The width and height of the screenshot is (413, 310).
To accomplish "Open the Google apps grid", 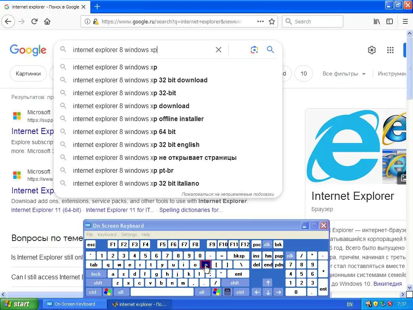I will (390, 50).
